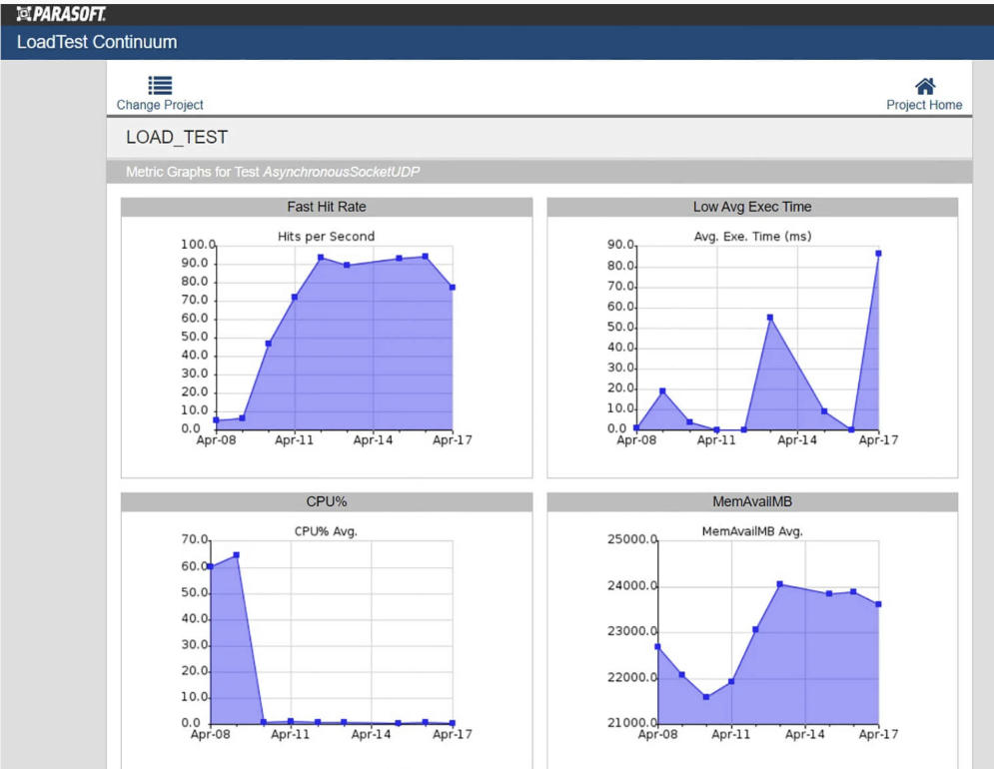The width and height of the screenshot is (994, 769).
Task: Click the 100.0 axis label in Hits per Second chart
Action: [x=199, y=245]
